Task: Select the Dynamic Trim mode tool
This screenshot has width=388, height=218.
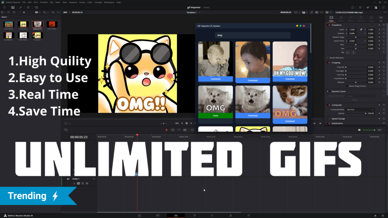Action: [x=179, y=130]
